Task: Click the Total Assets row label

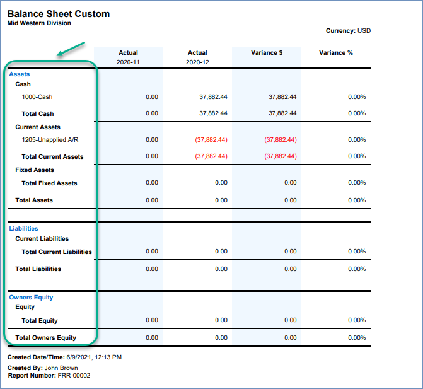Action: coord(34,200)
